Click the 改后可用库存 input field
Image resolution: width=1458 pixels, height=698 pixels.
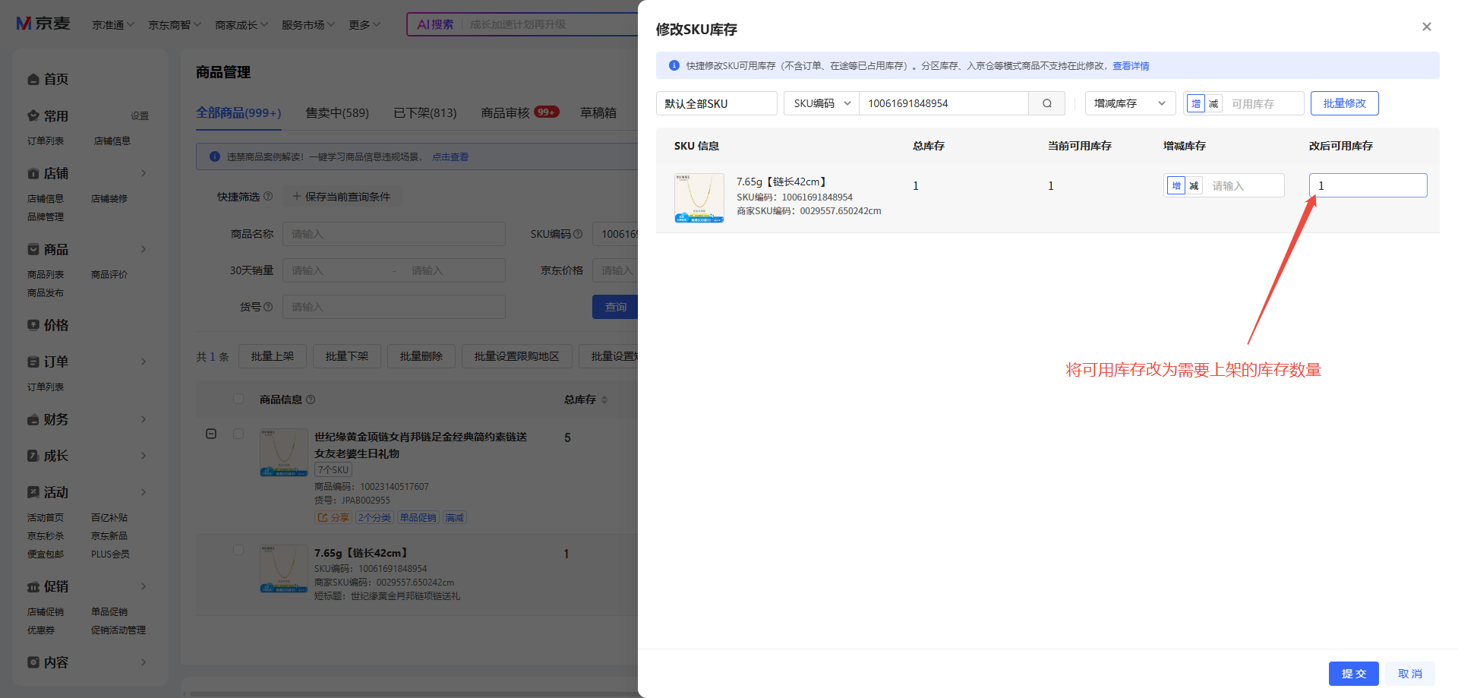point(1368,185)
